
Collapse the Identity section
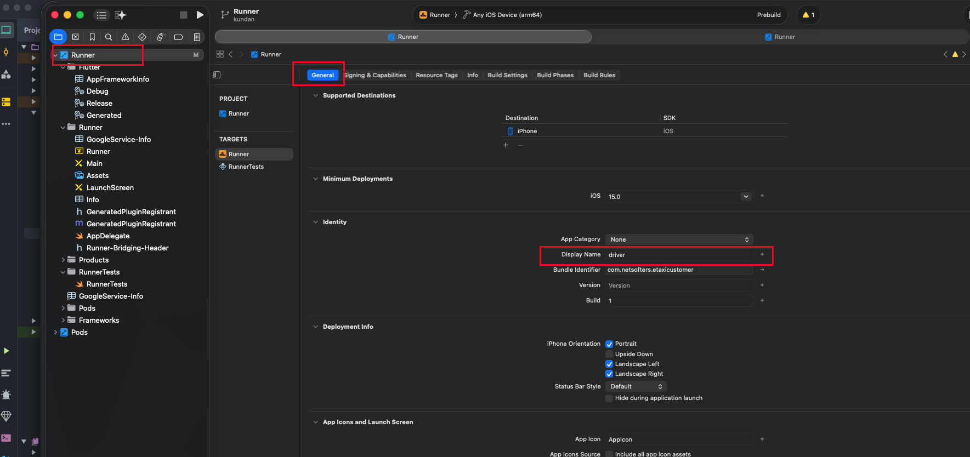tap(315, 222)
